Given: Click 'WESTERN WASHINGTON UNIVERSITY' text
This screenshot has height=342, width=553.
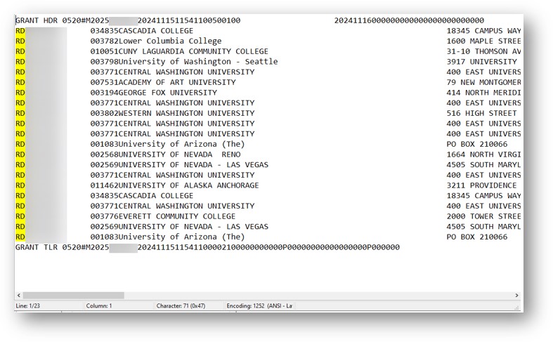Looking at the screenshot, I should point(187,113).
